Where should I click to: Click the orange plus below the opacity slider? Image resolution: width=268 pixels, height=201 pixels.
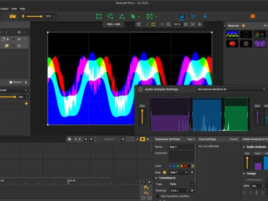[x=26, y=104]
